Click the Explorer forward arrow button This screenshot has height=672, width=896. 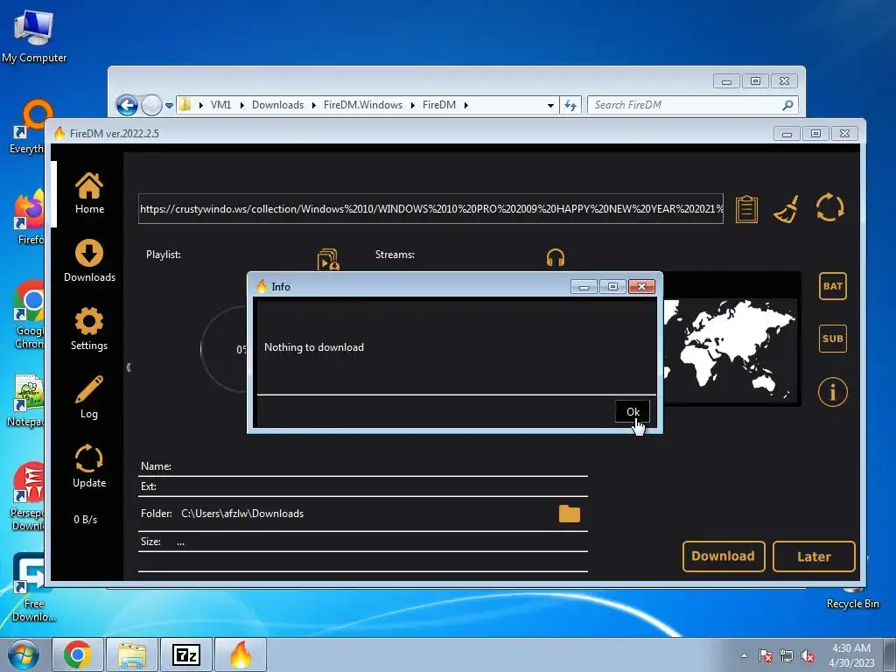[x=151, y=105]
